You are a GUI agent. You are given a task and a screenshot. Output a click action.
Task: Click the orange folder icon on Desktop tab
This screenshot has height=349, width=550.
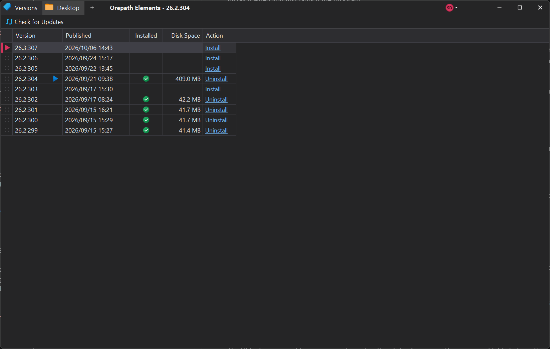point(49,7)
